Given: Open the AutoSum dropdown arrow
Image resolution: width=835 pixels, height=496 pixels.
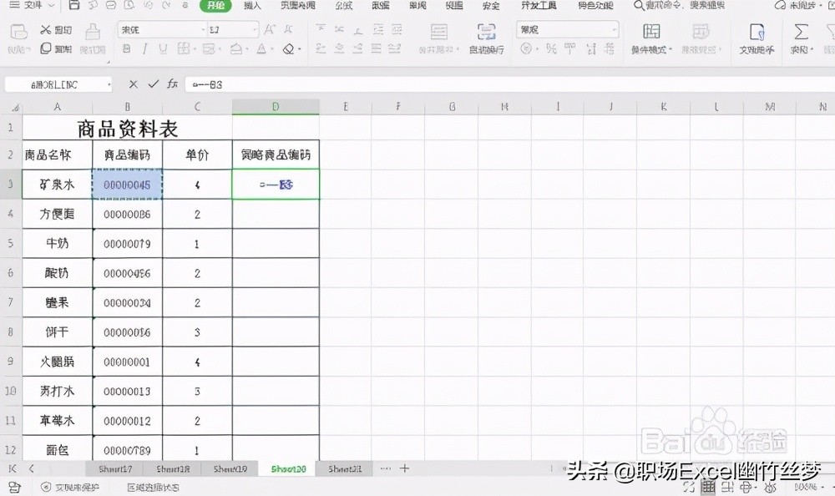Looking at the screenshot, I should (812, 49).
